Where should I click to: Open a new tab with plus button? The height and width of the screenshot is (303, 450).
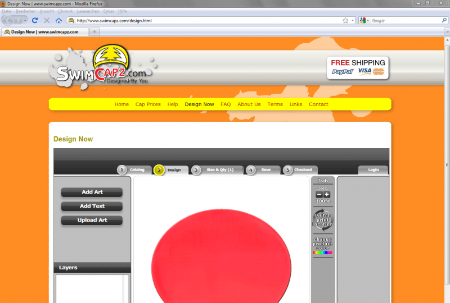click(x=94, y=32)
